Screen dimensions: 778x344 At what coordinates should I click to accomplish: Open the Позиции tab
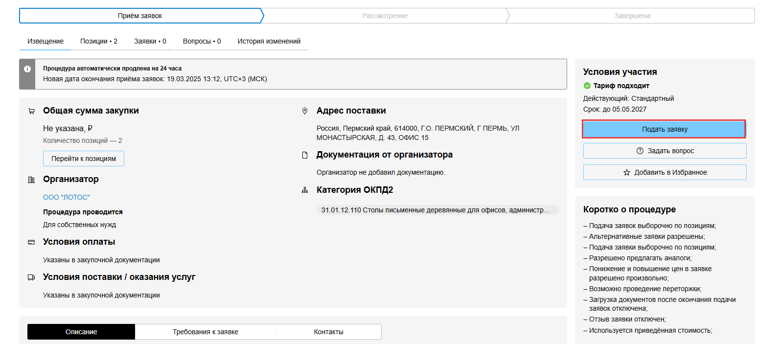coord(99,41)
